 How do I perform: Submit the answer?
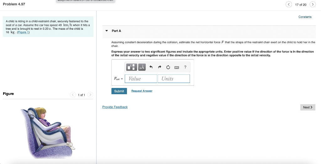(119, 91)
